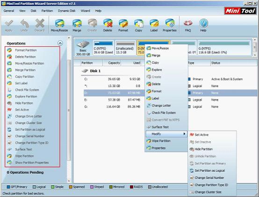The height and width of the screenshot is (197, 259).
Task: Select Change Cluster Size in submenu
Action: pos(212,192)
